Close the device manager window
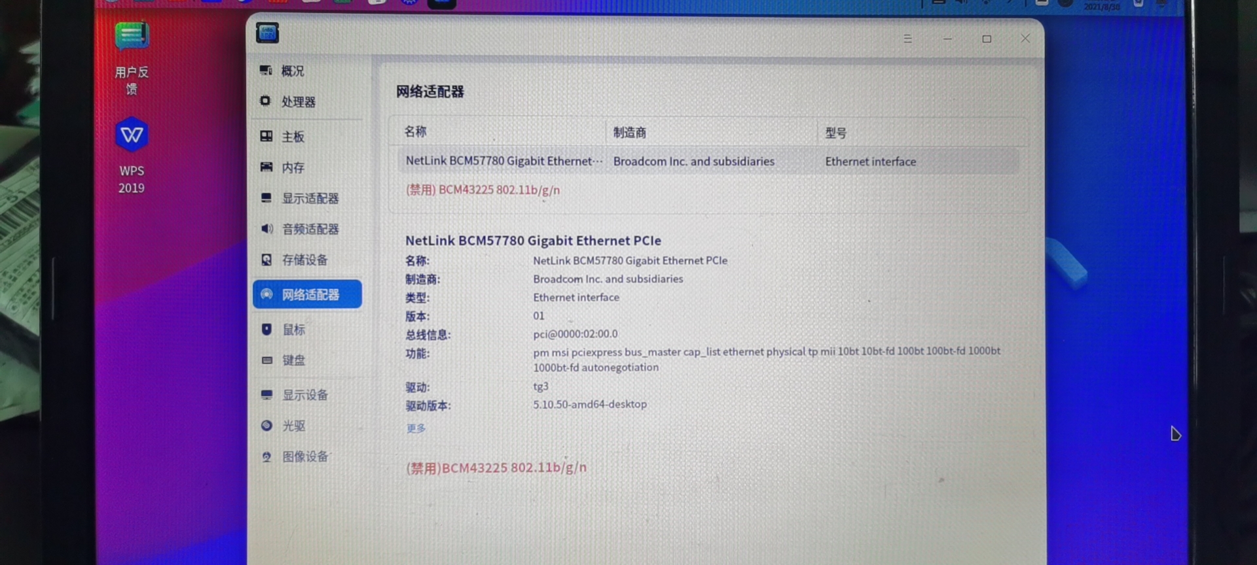This screenshot has width=1257, height=565. 1025,39
